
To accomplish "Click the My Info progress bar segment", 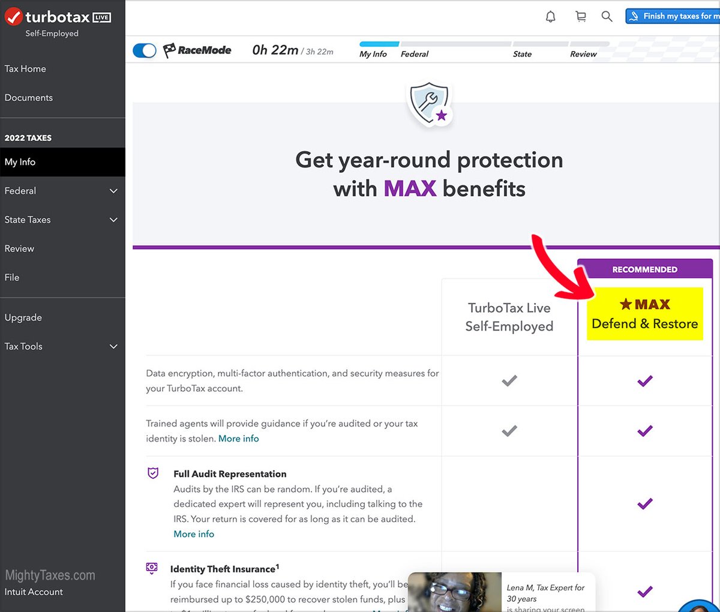I will [x=378, y=45].
